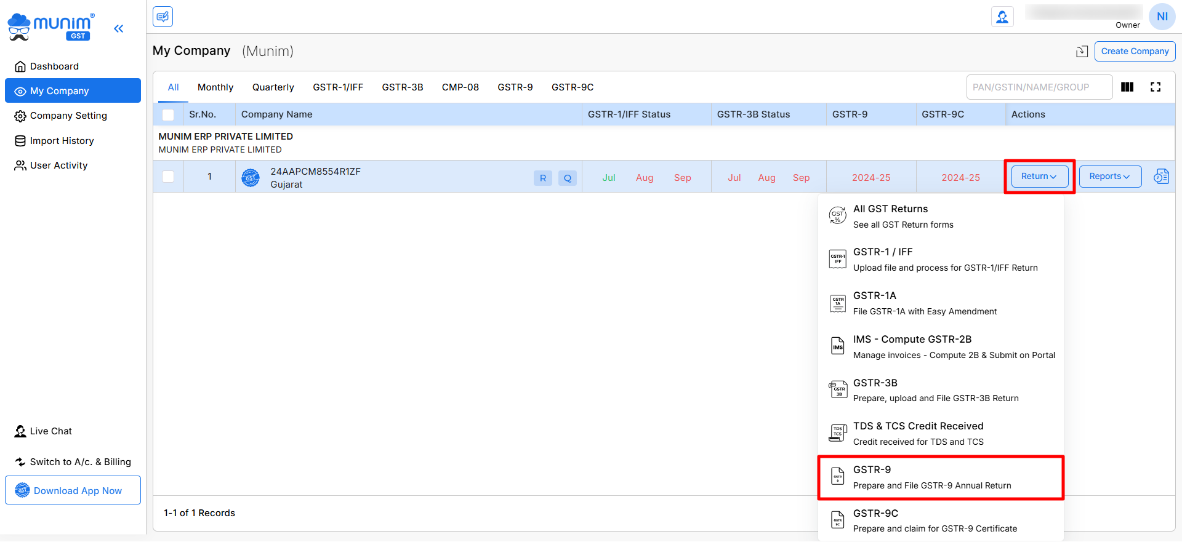Click GSTR-1 Sep status link

(682, 178)
